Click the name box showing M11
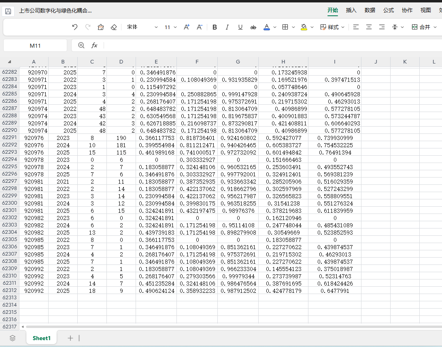 (x=35, y=45)
